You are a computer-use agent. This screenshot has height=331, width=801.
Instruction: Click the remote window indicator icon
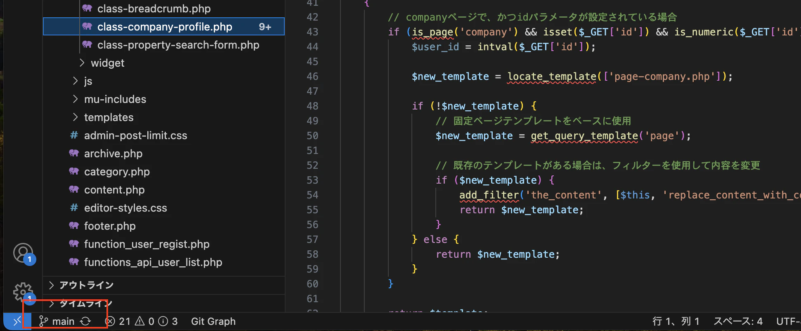point(17,321)
